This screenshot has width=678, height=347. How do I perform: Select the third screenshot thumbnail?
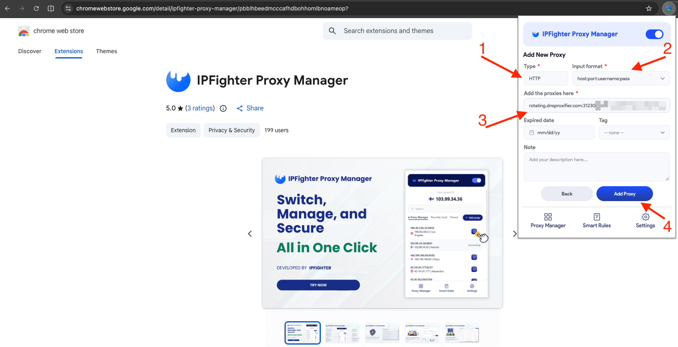pyautogui.click(x=382, y=333)
